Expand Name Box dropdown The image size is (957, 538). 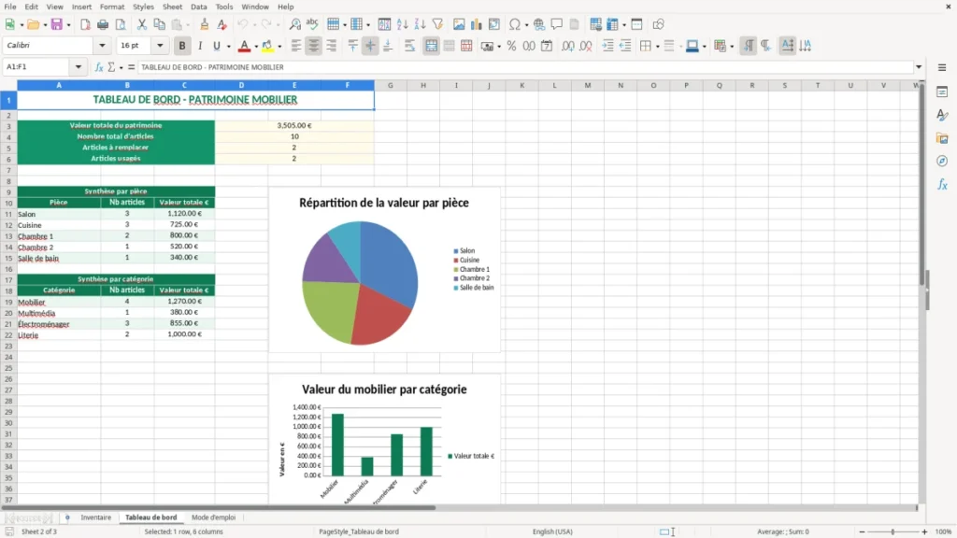79,67
